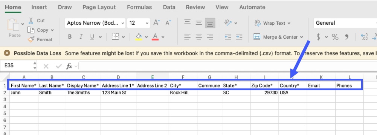Apply cell borders with the borders icon
Screen dimensions: 377x135
(115, 37)
